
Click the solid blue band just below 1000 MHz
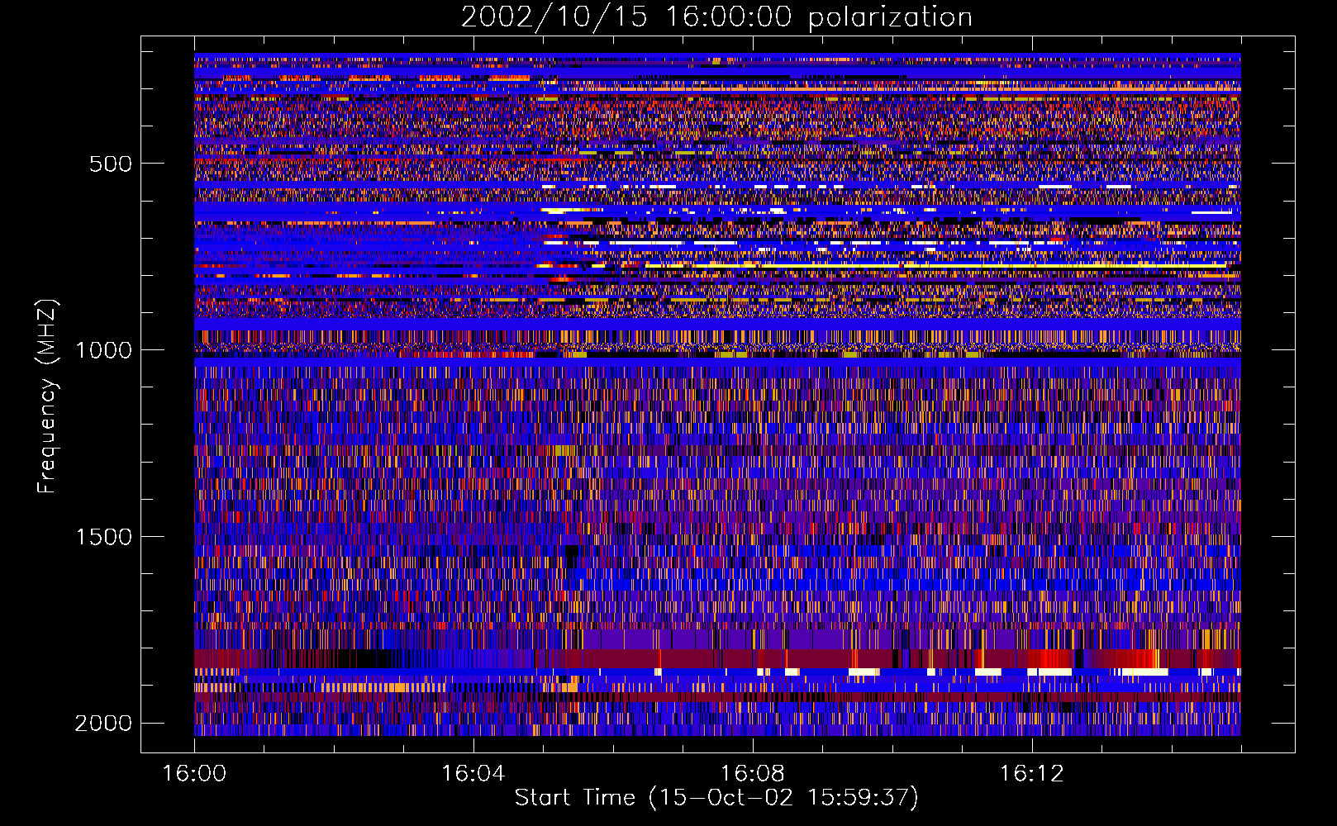pos(717,362)
